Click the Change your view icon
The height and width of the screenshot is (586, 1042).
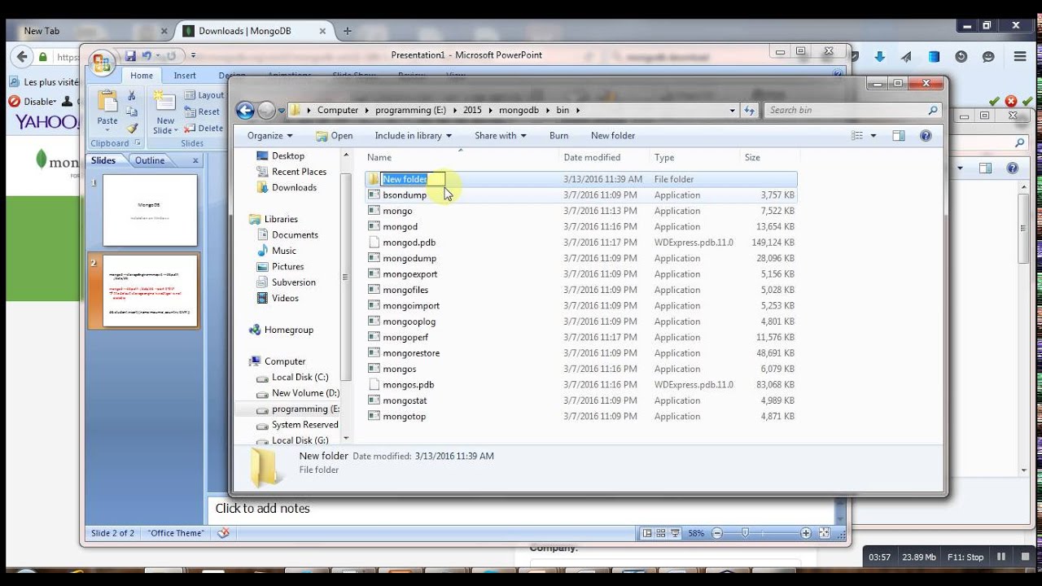click(856, 136)
